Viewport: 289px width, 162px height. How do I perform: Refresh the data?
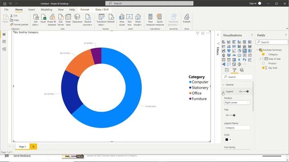click(x=111, y=18)
